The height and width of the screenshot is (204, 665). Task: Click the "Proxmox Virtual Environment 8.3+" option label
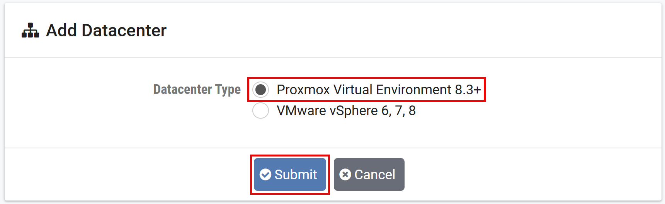click(379, 90)
